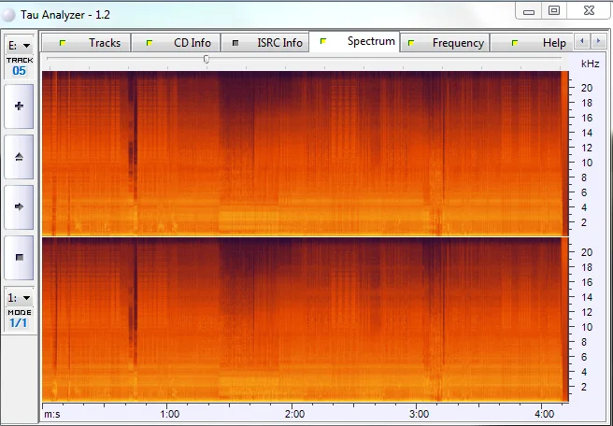The width and height of the screenshot is (613, 426).
Task: Click the Tau Analyzer title bar icon
Action: (8, 15)
